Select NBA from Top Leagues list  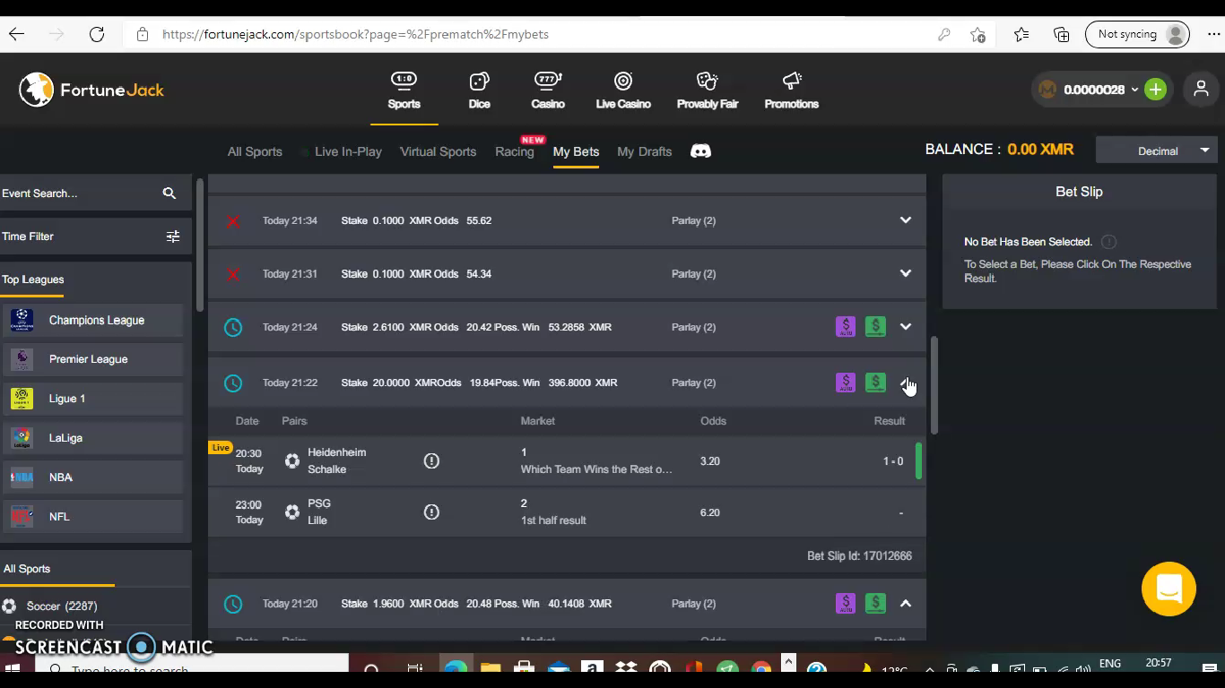click(60, 477)
